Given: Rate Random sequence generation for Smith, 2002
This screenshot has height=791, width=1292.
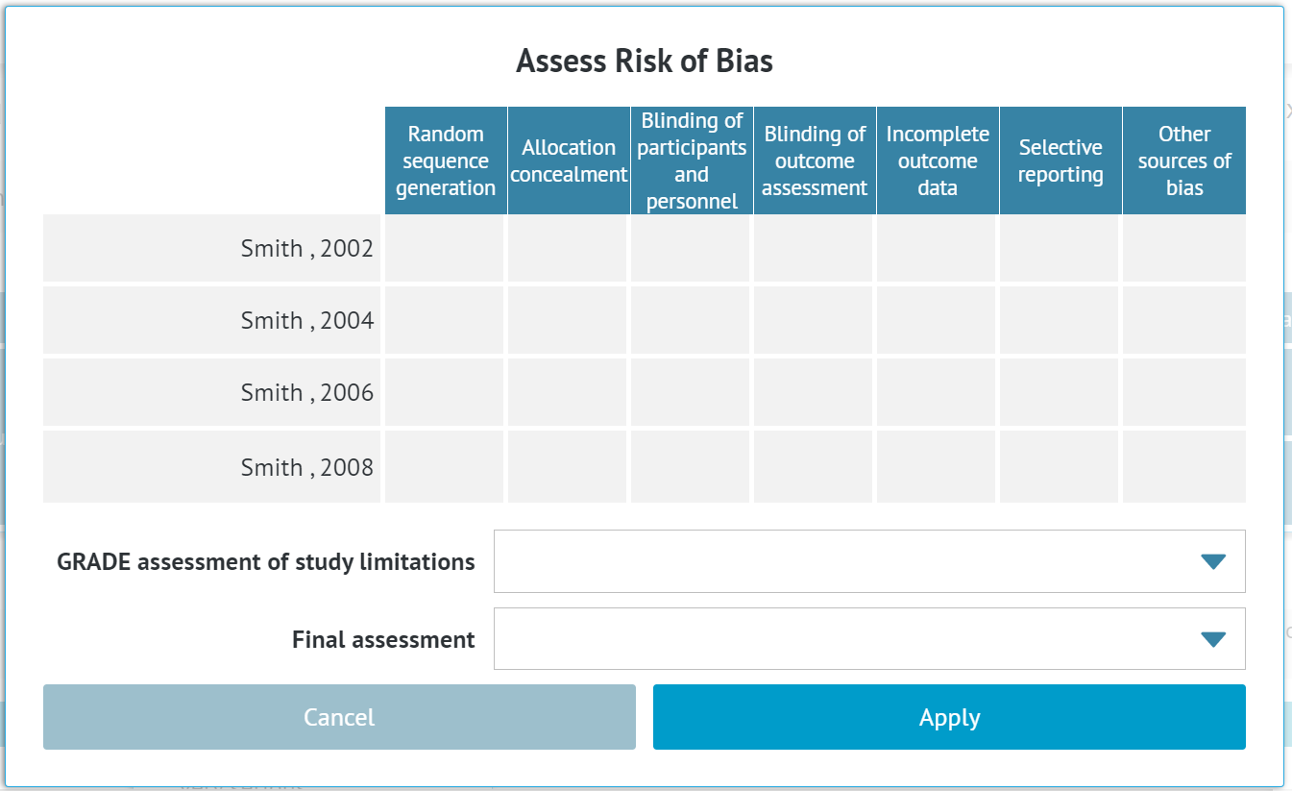Looking at the screenshot, I should click(445, 248).
